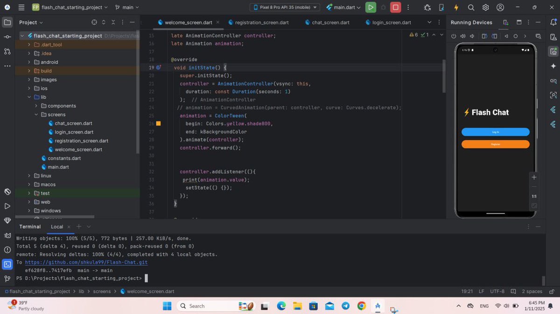Run the app with the green play button
560x314 pixels.
[x=371, y=7]
